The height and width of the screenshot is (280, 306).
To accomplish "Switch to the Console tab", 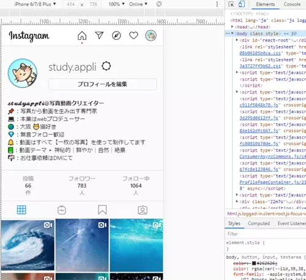I will point(292,4).
